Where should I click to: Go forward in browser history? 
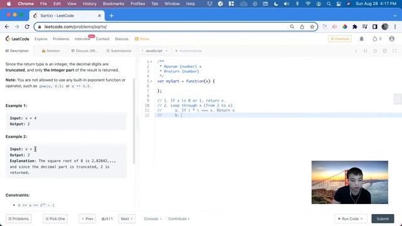coord(17,26)
